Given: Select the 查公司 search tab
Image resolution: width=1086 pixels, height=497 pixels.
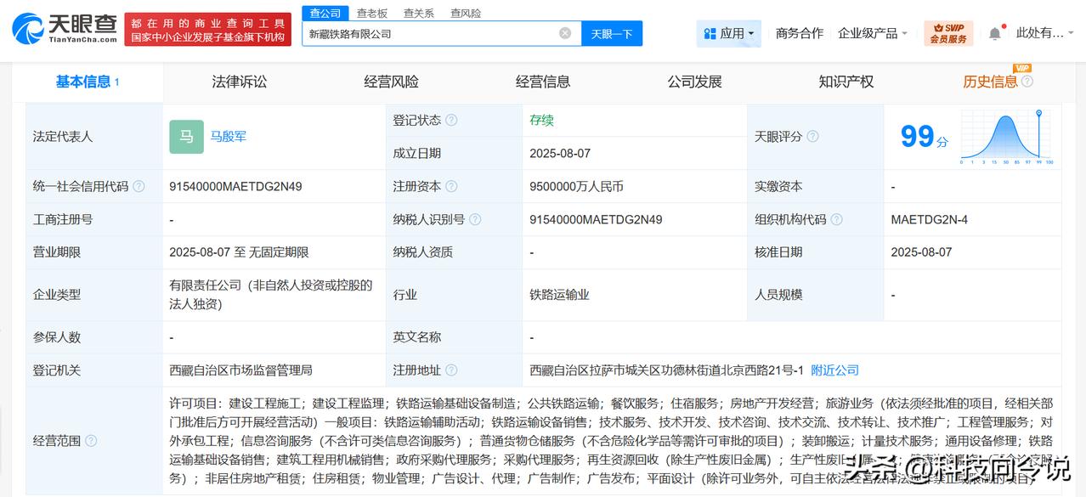Looking at the screenshot, I should [325, 13].
